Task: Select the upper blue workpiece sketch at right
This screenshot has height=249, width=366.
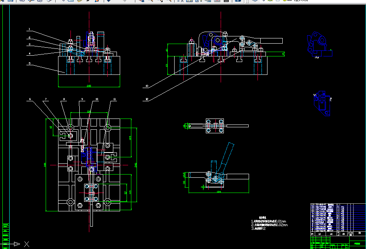Action: (x=319, y=45)
